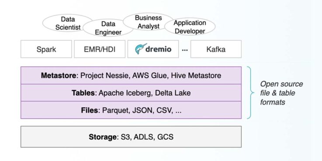Click the teal curly brace
Screen dimensions: 322x161
[250, 92]
